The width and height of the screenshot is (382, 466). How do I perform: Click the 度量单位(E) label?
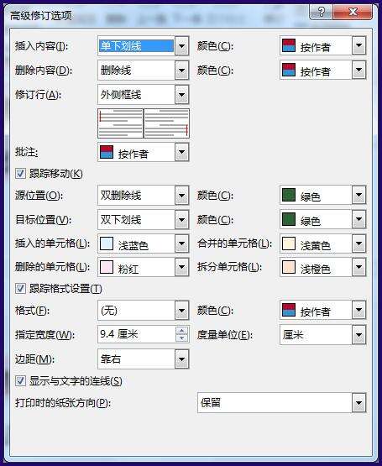click(x=225, y=335)
